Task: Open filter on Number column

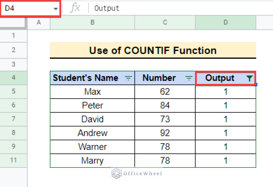Action: (x=189, y=78)
